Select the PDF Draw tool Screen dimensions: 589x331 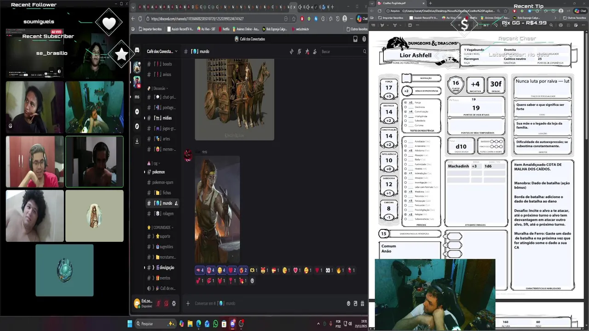tap(394, 25)
